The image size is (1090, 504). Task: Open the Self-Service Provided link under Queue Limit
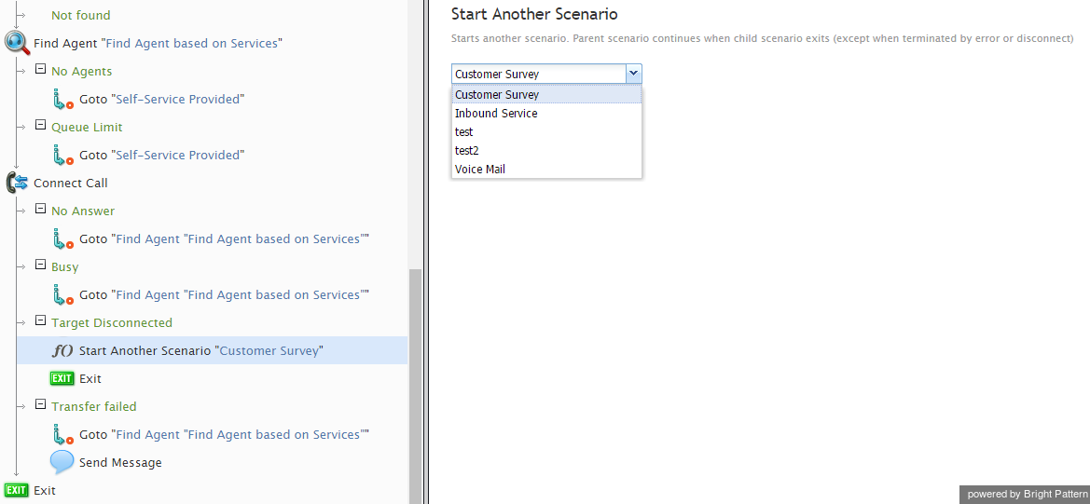(177, 155)
